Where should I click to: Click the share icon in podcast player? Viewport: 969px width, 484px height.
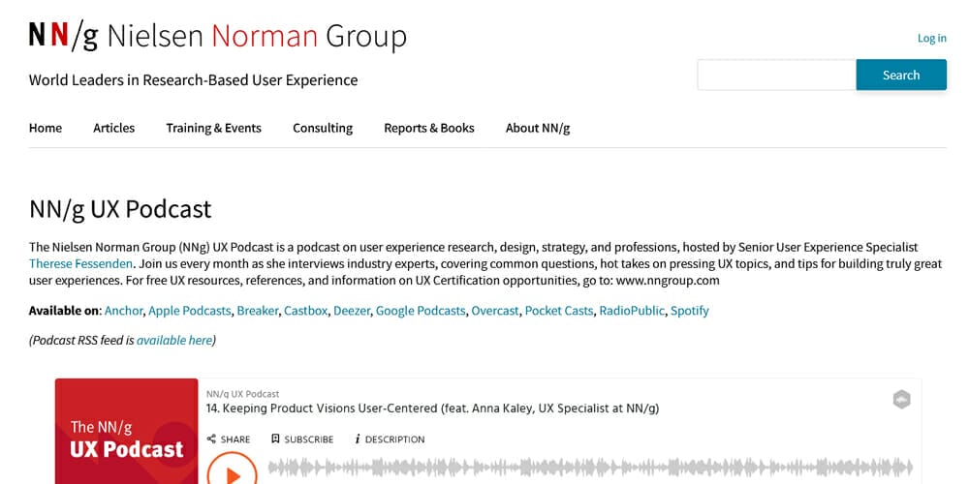(x=211, y=439)
